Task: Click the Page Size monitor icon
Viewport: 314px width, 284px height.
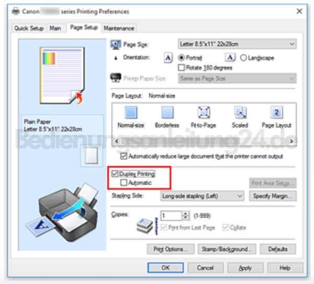Action: [116, 44]
